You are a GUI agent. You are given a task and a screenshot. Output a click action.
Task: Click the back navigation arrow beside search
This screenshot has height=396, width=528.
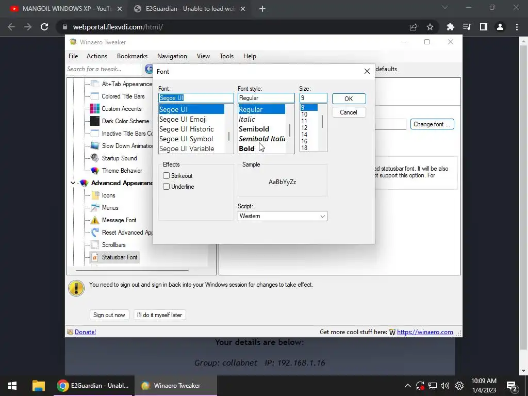[x=149, y=69]
